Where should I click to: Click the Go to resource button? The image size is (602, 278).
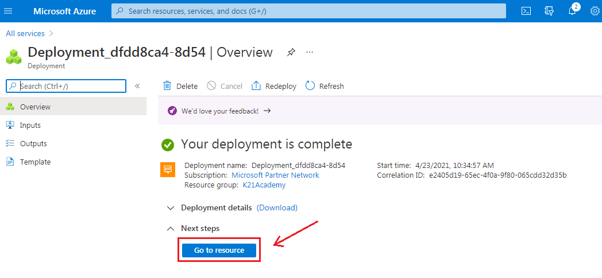(219, 250)
